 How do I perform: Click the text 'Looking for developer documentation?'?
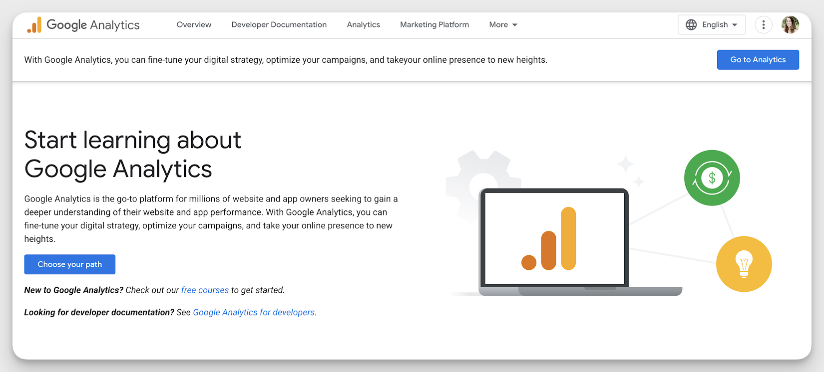tap(99, 313)
